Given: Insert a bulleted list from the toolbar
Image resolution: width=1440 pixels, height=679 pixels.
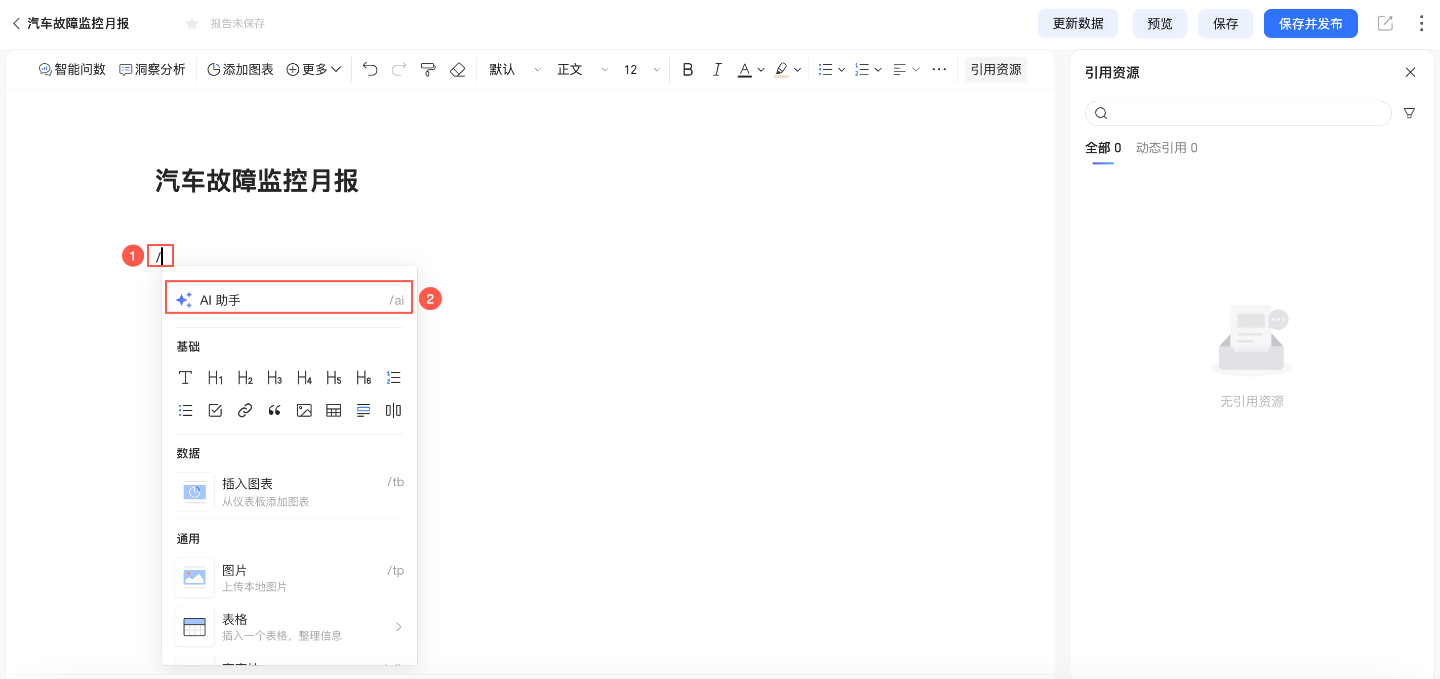Looking at the screenshot, I should (825, 69).
